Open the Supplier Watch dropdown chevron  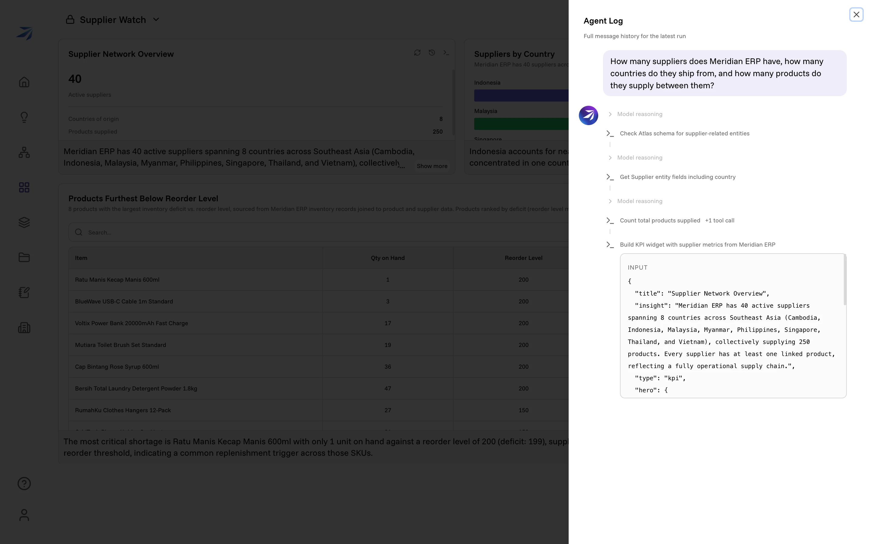pyautogui.click(x=156, y=19)
